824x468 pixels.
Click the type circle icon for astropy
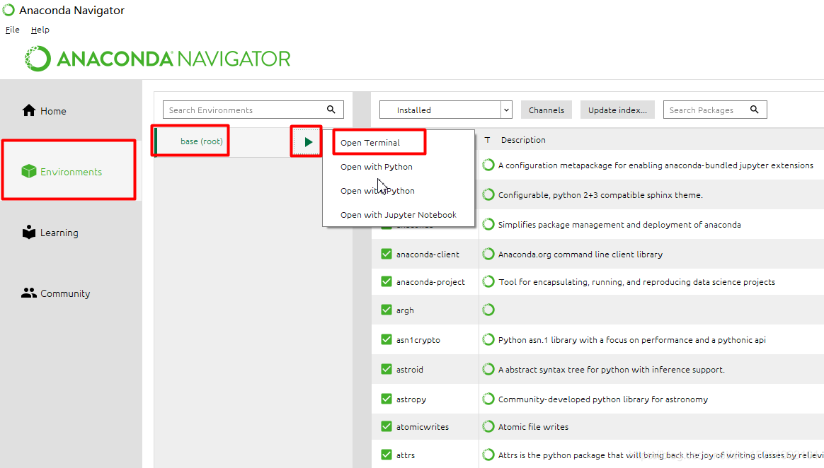click(x=488, y=399)
